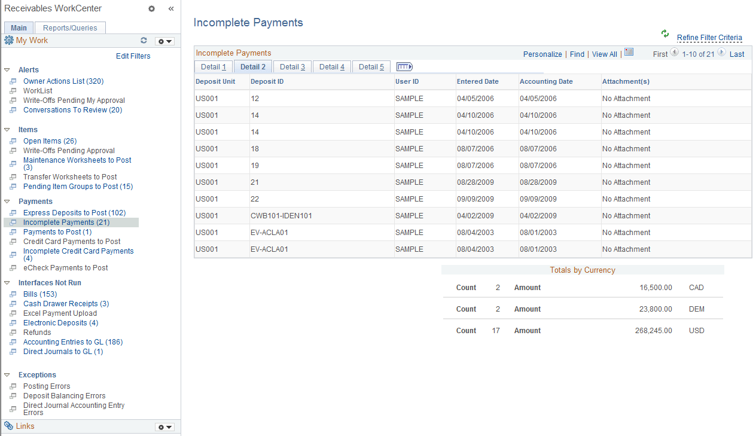The height and width of the screenshot is (436, 756).
Task: Select the Detail 3 tab
Action: tap(292, 66)
